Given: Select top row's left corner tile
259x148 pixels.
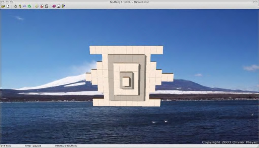Looking at the screenshot, I should pos(92,50).
